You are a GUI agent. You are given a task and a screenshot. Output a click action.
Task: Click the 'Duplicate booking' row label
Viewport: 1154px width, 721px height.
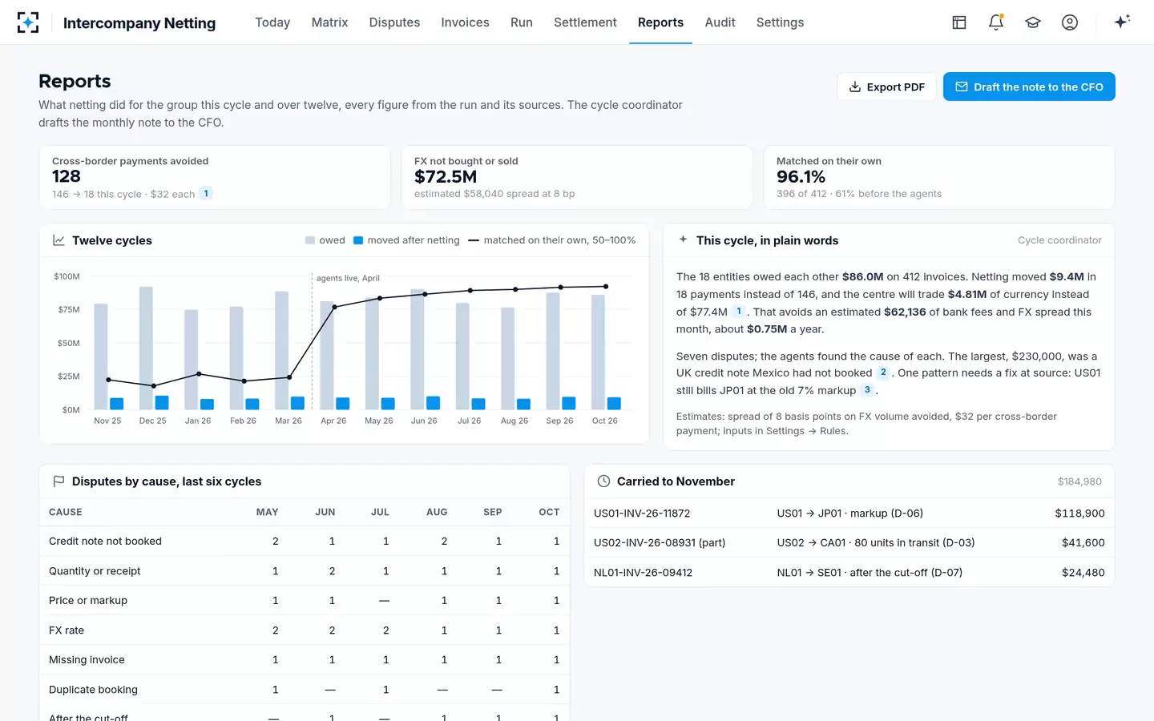[x=93, y=690]
